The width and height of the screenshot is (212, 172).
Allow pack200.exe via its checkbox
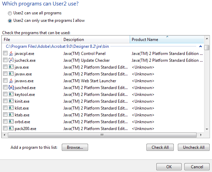pos(5,128)
